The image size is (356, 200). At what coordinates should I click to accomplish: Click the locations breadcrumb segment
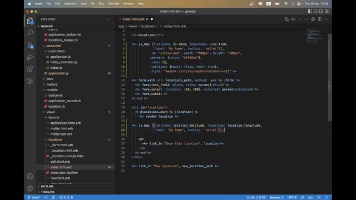[147, 26]
